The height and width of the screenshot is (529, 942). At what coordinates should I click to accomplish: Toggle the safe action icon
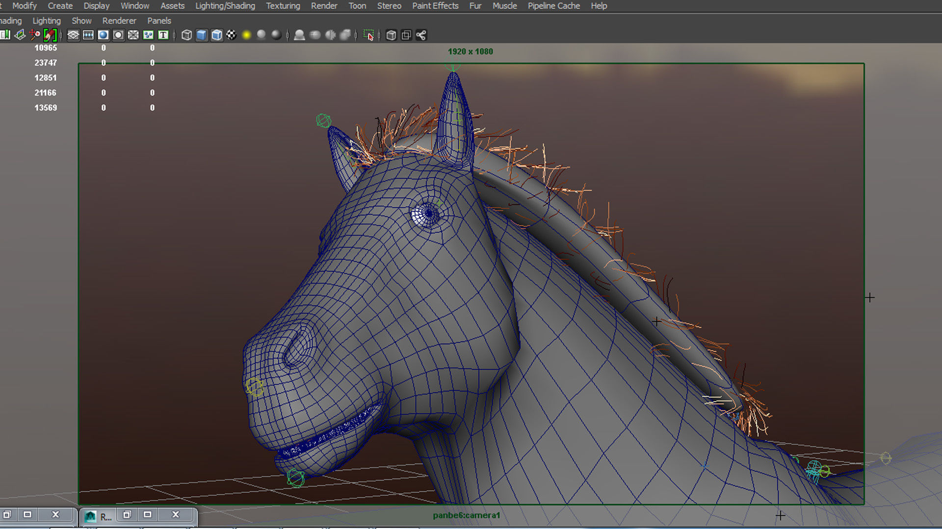[x=148, y=35]
